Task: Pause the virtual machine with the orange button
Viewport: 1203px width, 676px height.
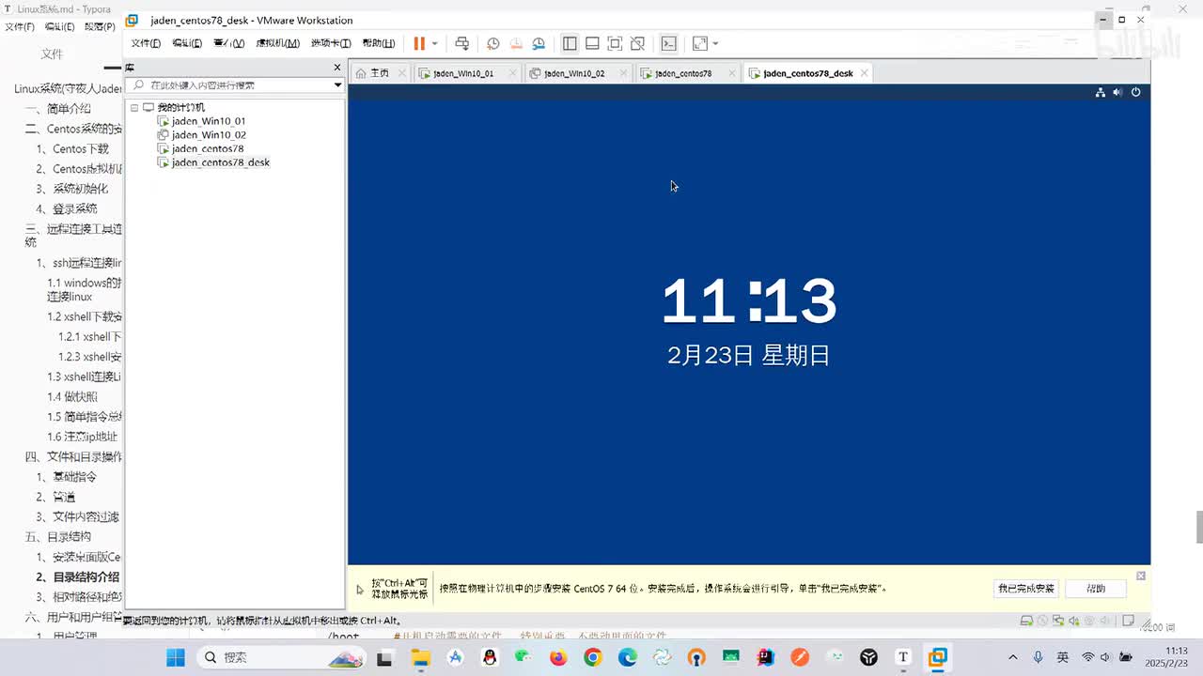Action: [x=419, y=43]
